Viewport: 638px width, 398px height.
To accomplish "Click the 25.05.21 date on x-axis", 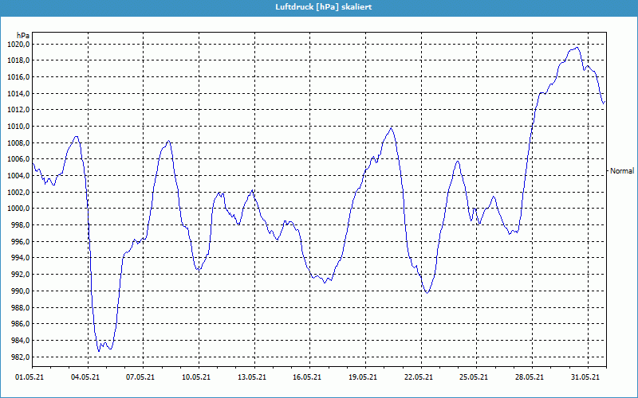I will (473, 377).
